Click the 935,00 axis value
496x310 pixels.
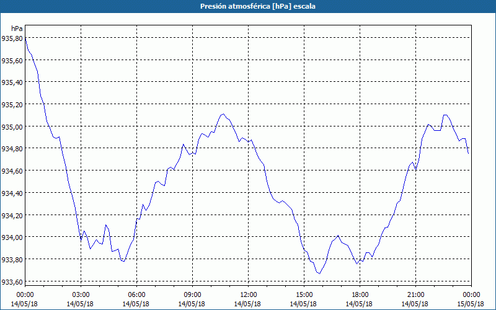coord(12,127)
